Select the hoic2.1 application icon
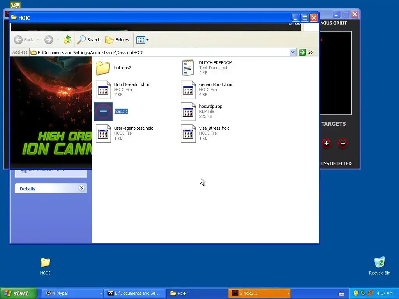This screenshot has width=399, height=299. (103, 112)
